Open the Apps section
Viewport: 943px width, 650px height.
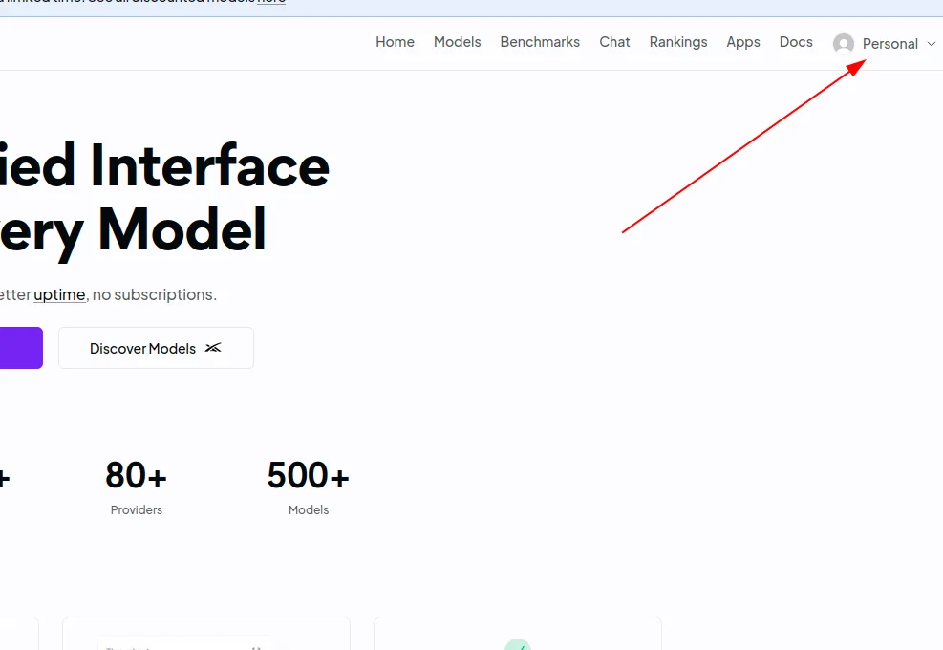pos(743,42)
